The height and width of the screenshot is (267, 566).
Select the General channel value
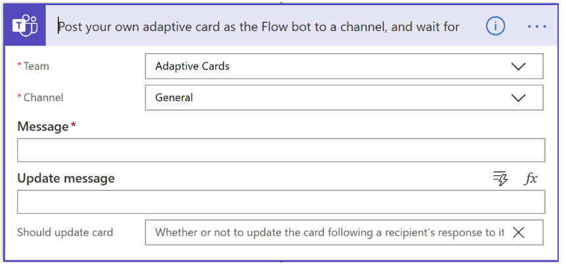click(x=174, y=98)
